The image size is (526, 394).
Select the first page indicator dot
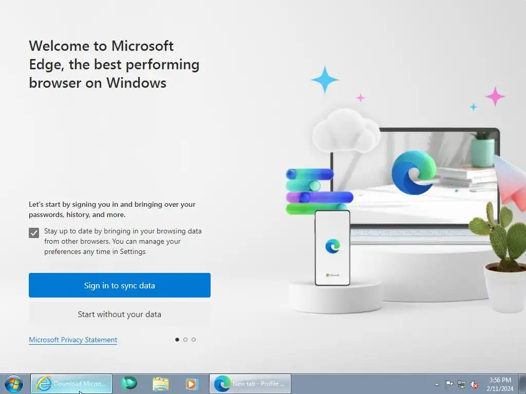click(177, 340)
